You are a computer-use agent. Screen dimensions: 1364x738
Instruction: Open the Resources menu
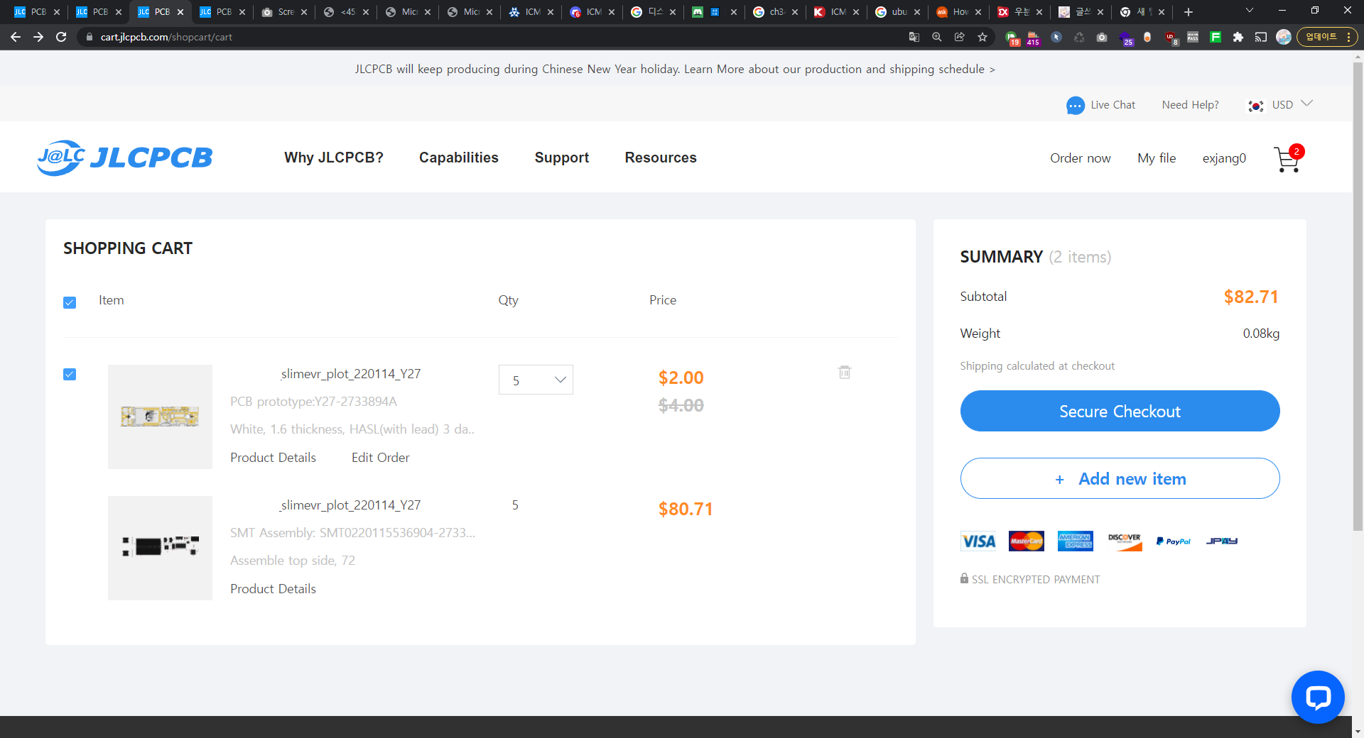coord(661,158)
